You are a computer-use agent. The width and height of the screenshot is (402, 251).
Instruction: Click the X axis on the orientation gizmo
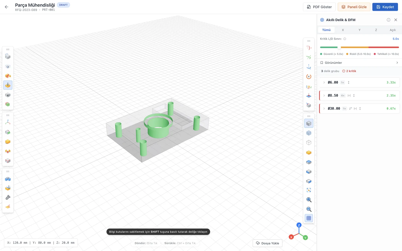click(x=291, y=237)
